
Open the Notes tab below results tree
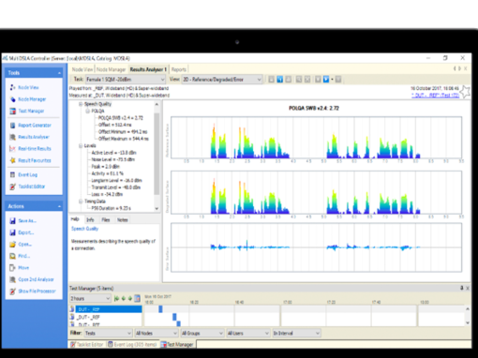point(123,220)
